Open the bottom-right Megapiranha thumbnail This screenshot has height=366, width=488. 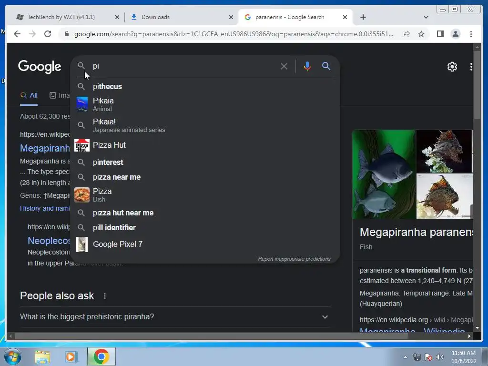445,196
